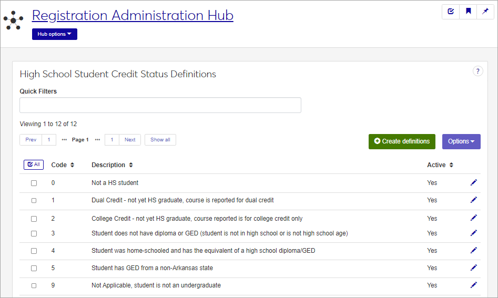The width and height of the screenshot is (498, 298).
Task: Sort table by Active column
Action: pos(440,165)
